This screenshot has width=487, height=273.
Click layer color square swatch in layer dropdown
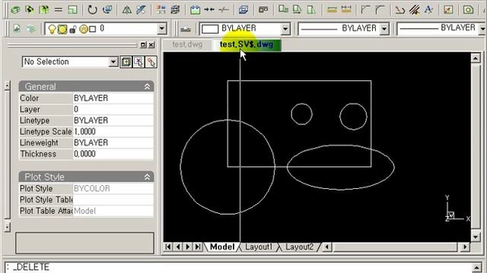93,30
